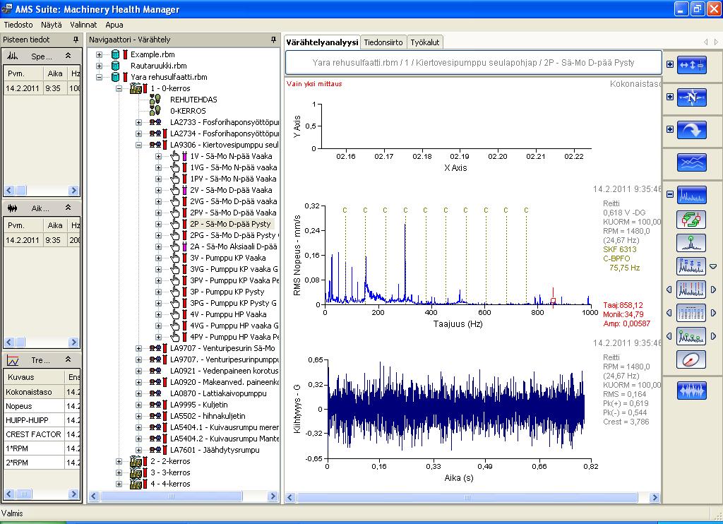The width and height of the screenshot is (723, 524).
Task: Click the curved arrow toolbar button
Action: click(692, 130)
